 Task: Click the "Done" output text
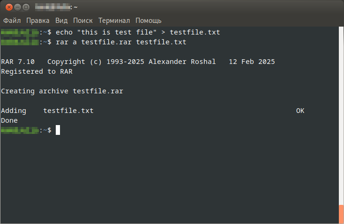click(x=9, y=120)
